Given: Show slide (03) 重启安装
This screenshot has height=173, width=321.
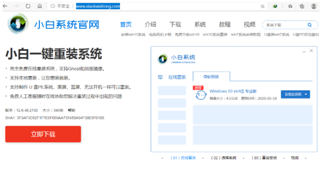Looking at the screenshot, I should 264,158.
